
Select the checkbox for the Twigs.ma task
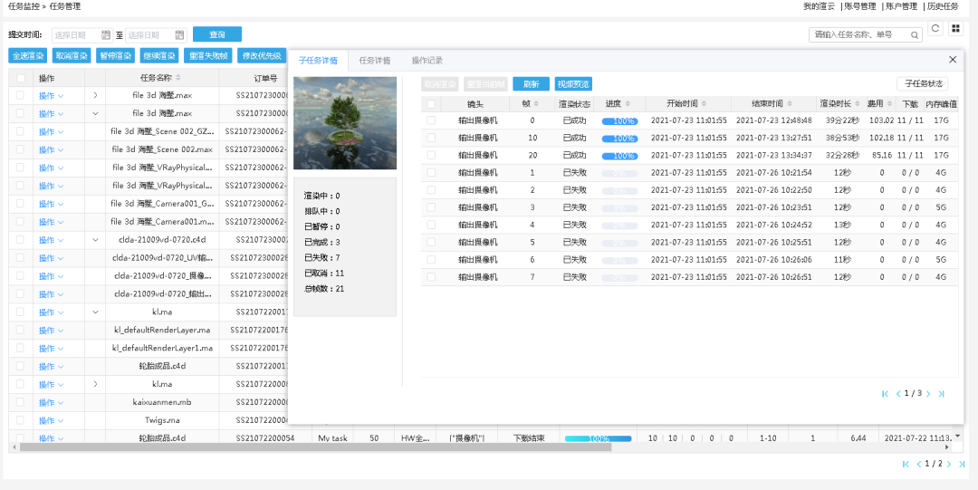pos(20,420)
